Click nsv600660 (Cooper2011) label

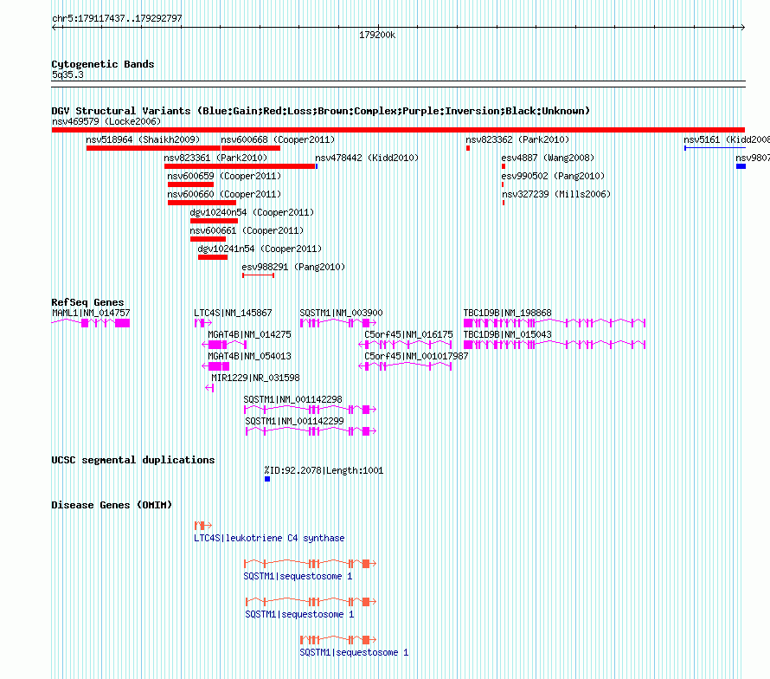point(224,194)
